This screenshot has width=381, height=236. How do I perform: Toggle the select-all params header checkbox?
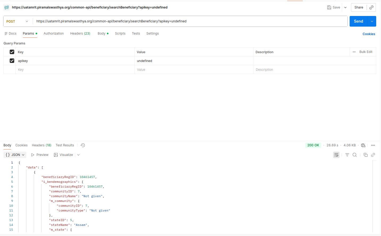click(x=12, y=52)
